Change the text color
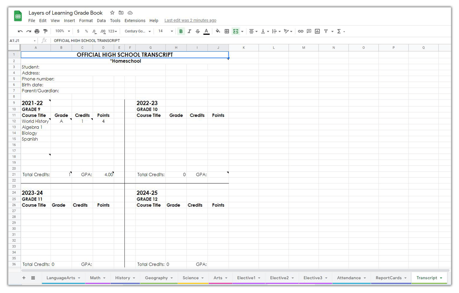Screen dimensions: 459x293 coord(207,31)
